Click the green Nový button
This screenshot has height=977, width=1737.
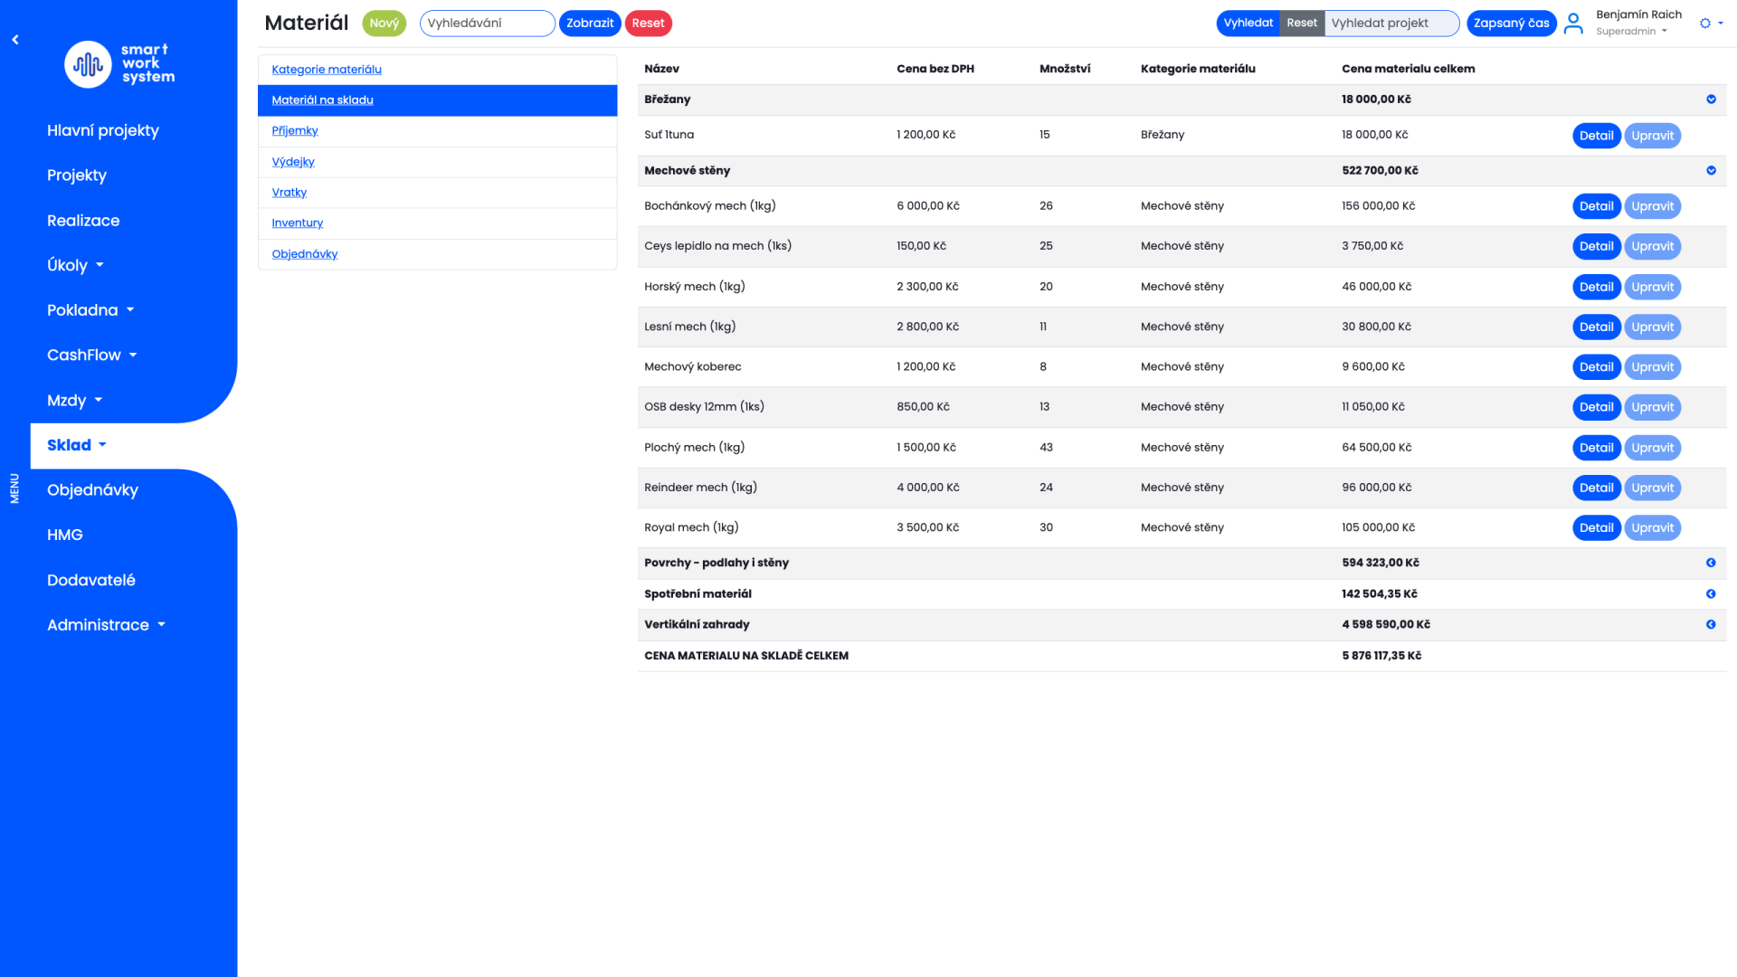pyautogui.click(x=384, y=24)
